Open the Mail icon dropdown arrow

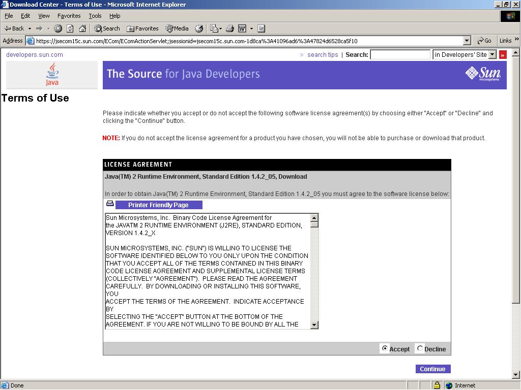(220, 28)
